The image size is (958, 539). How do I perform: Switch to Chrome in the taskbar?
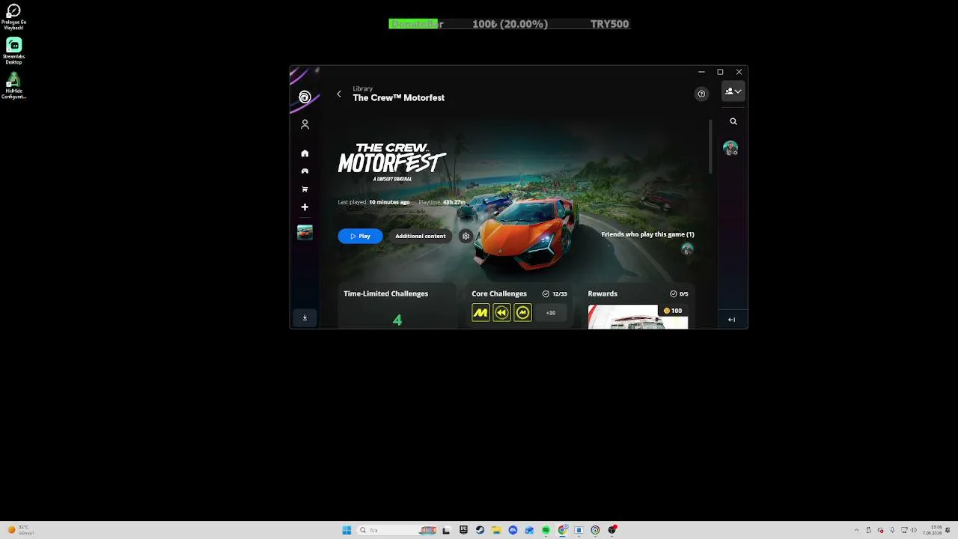coord(562,530)
